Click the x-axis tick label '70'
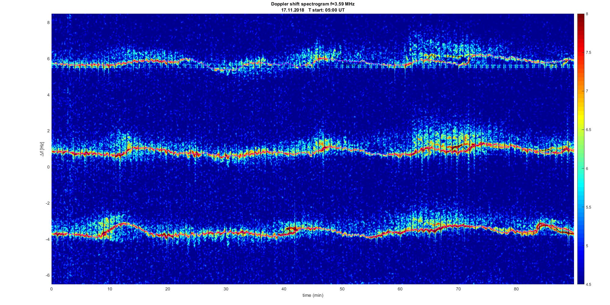610x305 pixels. (458, 289)
